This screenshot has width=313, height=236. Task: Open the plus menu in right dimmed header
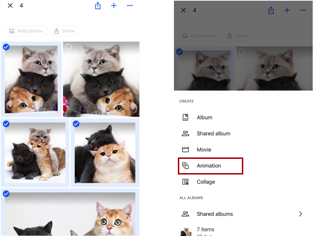[287, 10]
